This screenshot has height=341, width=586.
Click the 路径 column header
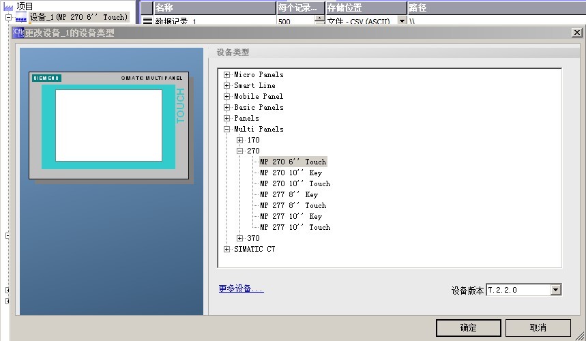pyautogui.click(x=497, y=8)
